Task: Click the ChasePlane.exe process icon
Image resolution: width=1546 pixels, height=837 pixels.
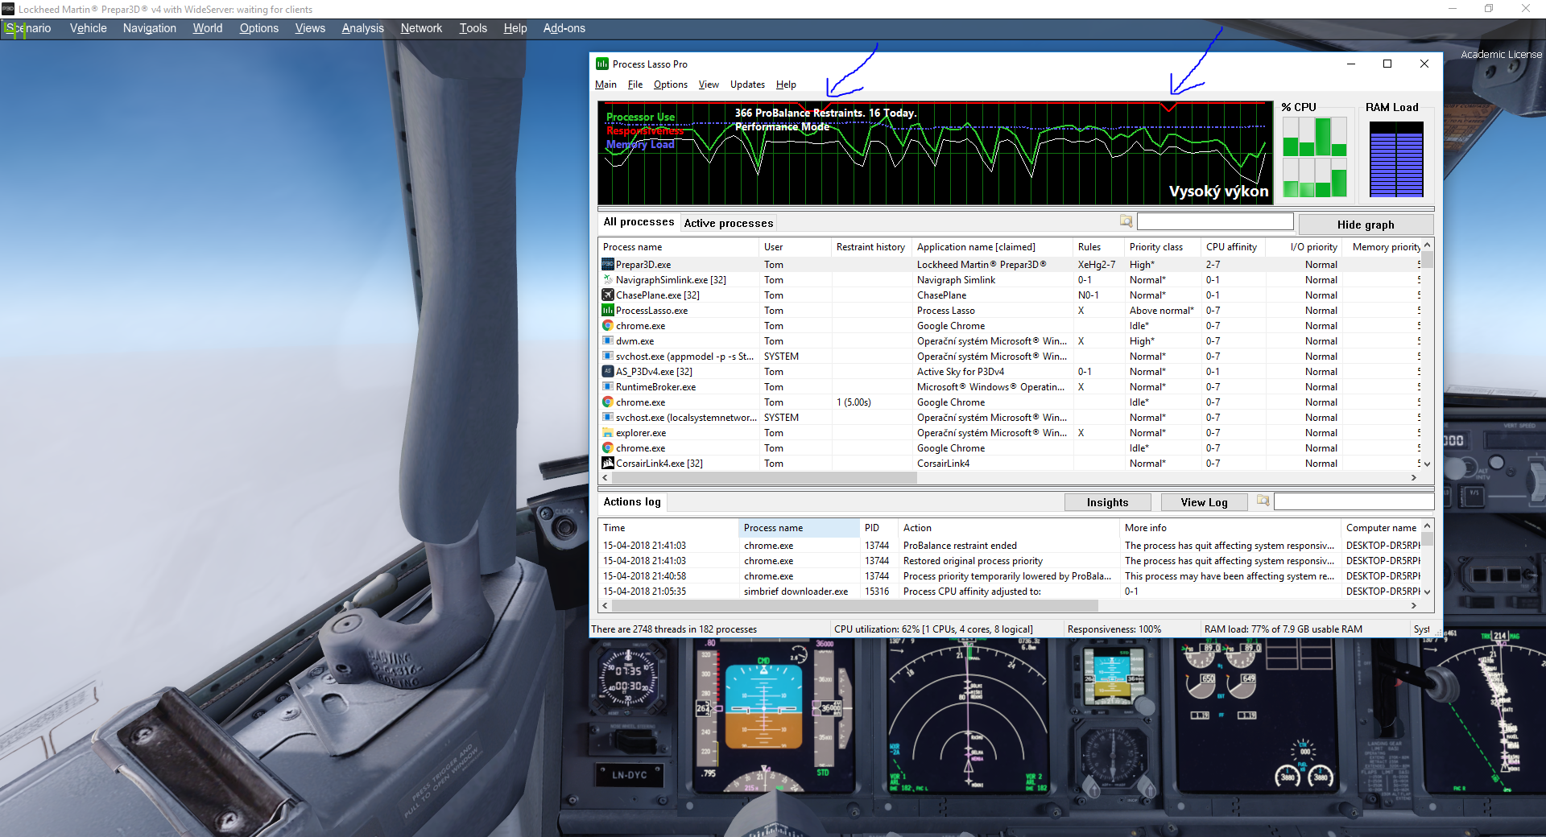Action: [608, 295]
